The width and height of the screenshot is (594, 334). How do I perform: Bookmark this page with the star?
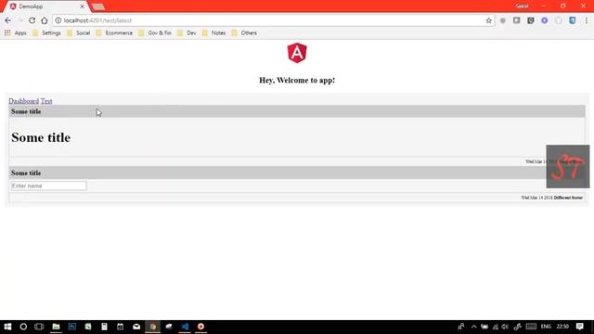pos(489,20)
